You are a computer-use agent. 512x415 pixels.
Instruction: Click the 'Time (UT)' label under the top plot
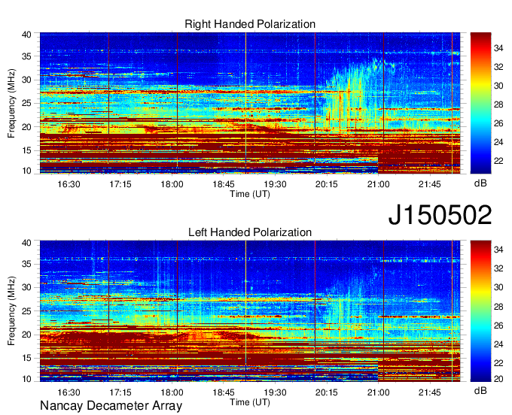pos(250,194)
